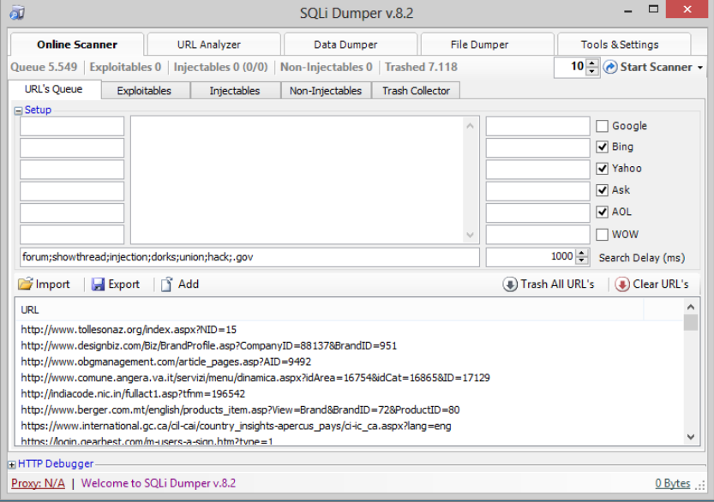The height and width of the screenshot is (502, 714).
Task: Click the Trash All URL's icon
Action: (510, 284)
